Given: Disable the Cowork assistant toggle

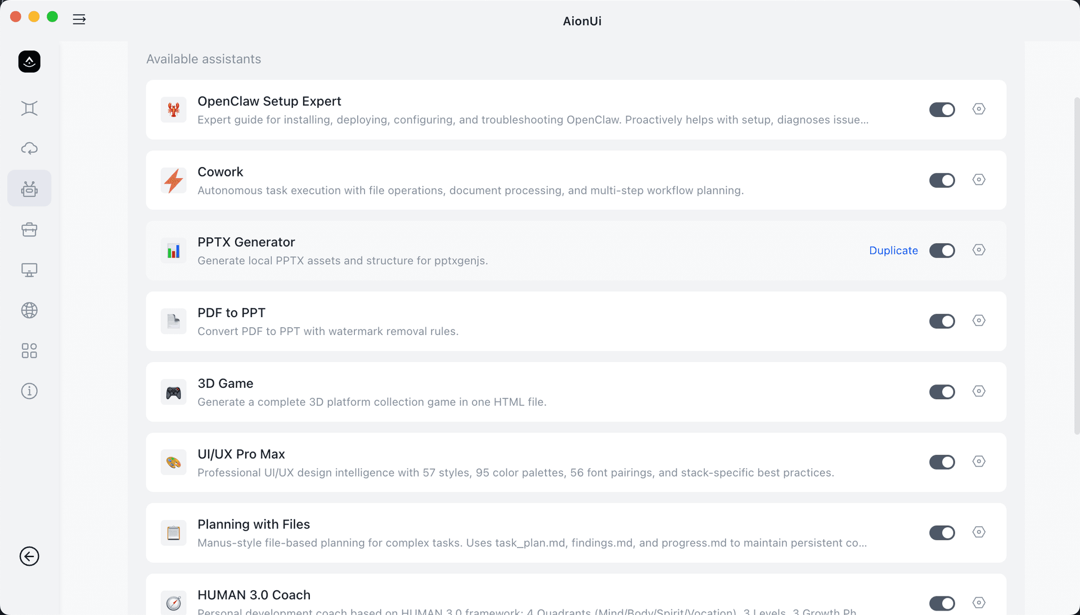Looking at the screenshot, I should click(x=942, y=180).
